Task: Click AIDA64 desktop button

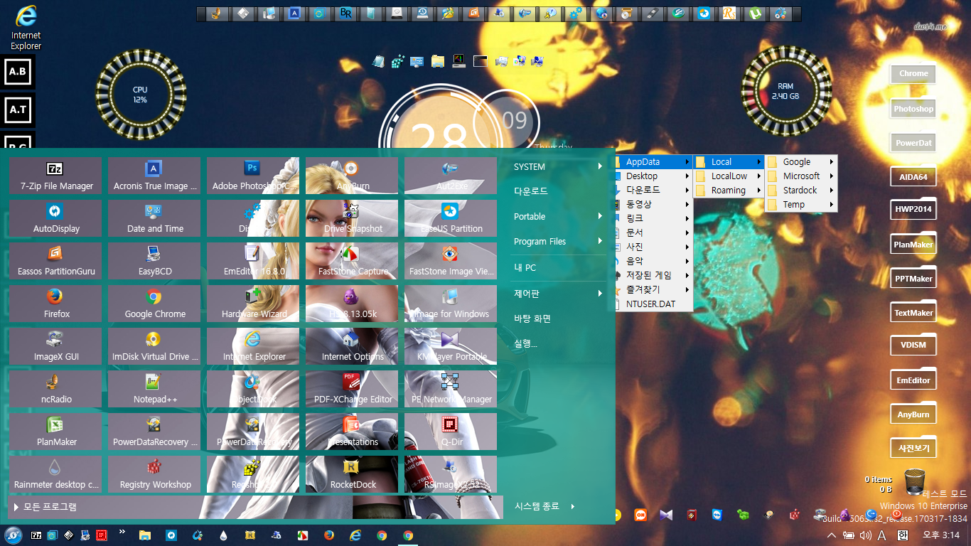Action: (x=913, y=177)
